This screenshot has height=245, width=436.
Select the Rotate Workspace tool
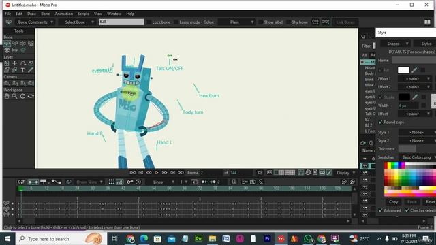tap(22, 96)
